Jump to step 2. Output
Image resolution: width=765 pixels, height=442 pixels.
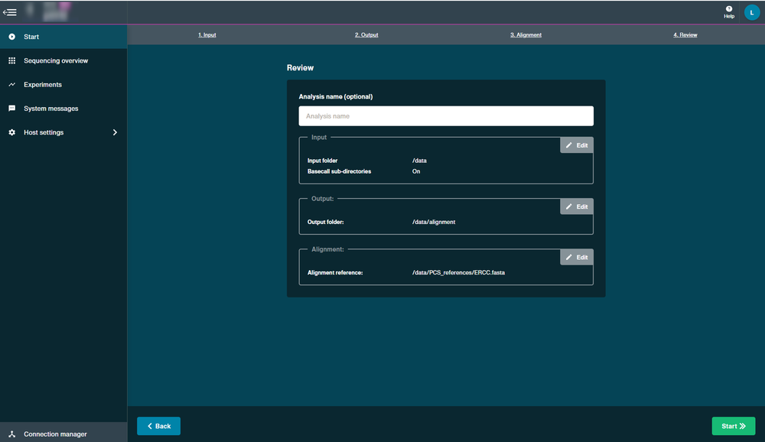[x=366, y=34]
